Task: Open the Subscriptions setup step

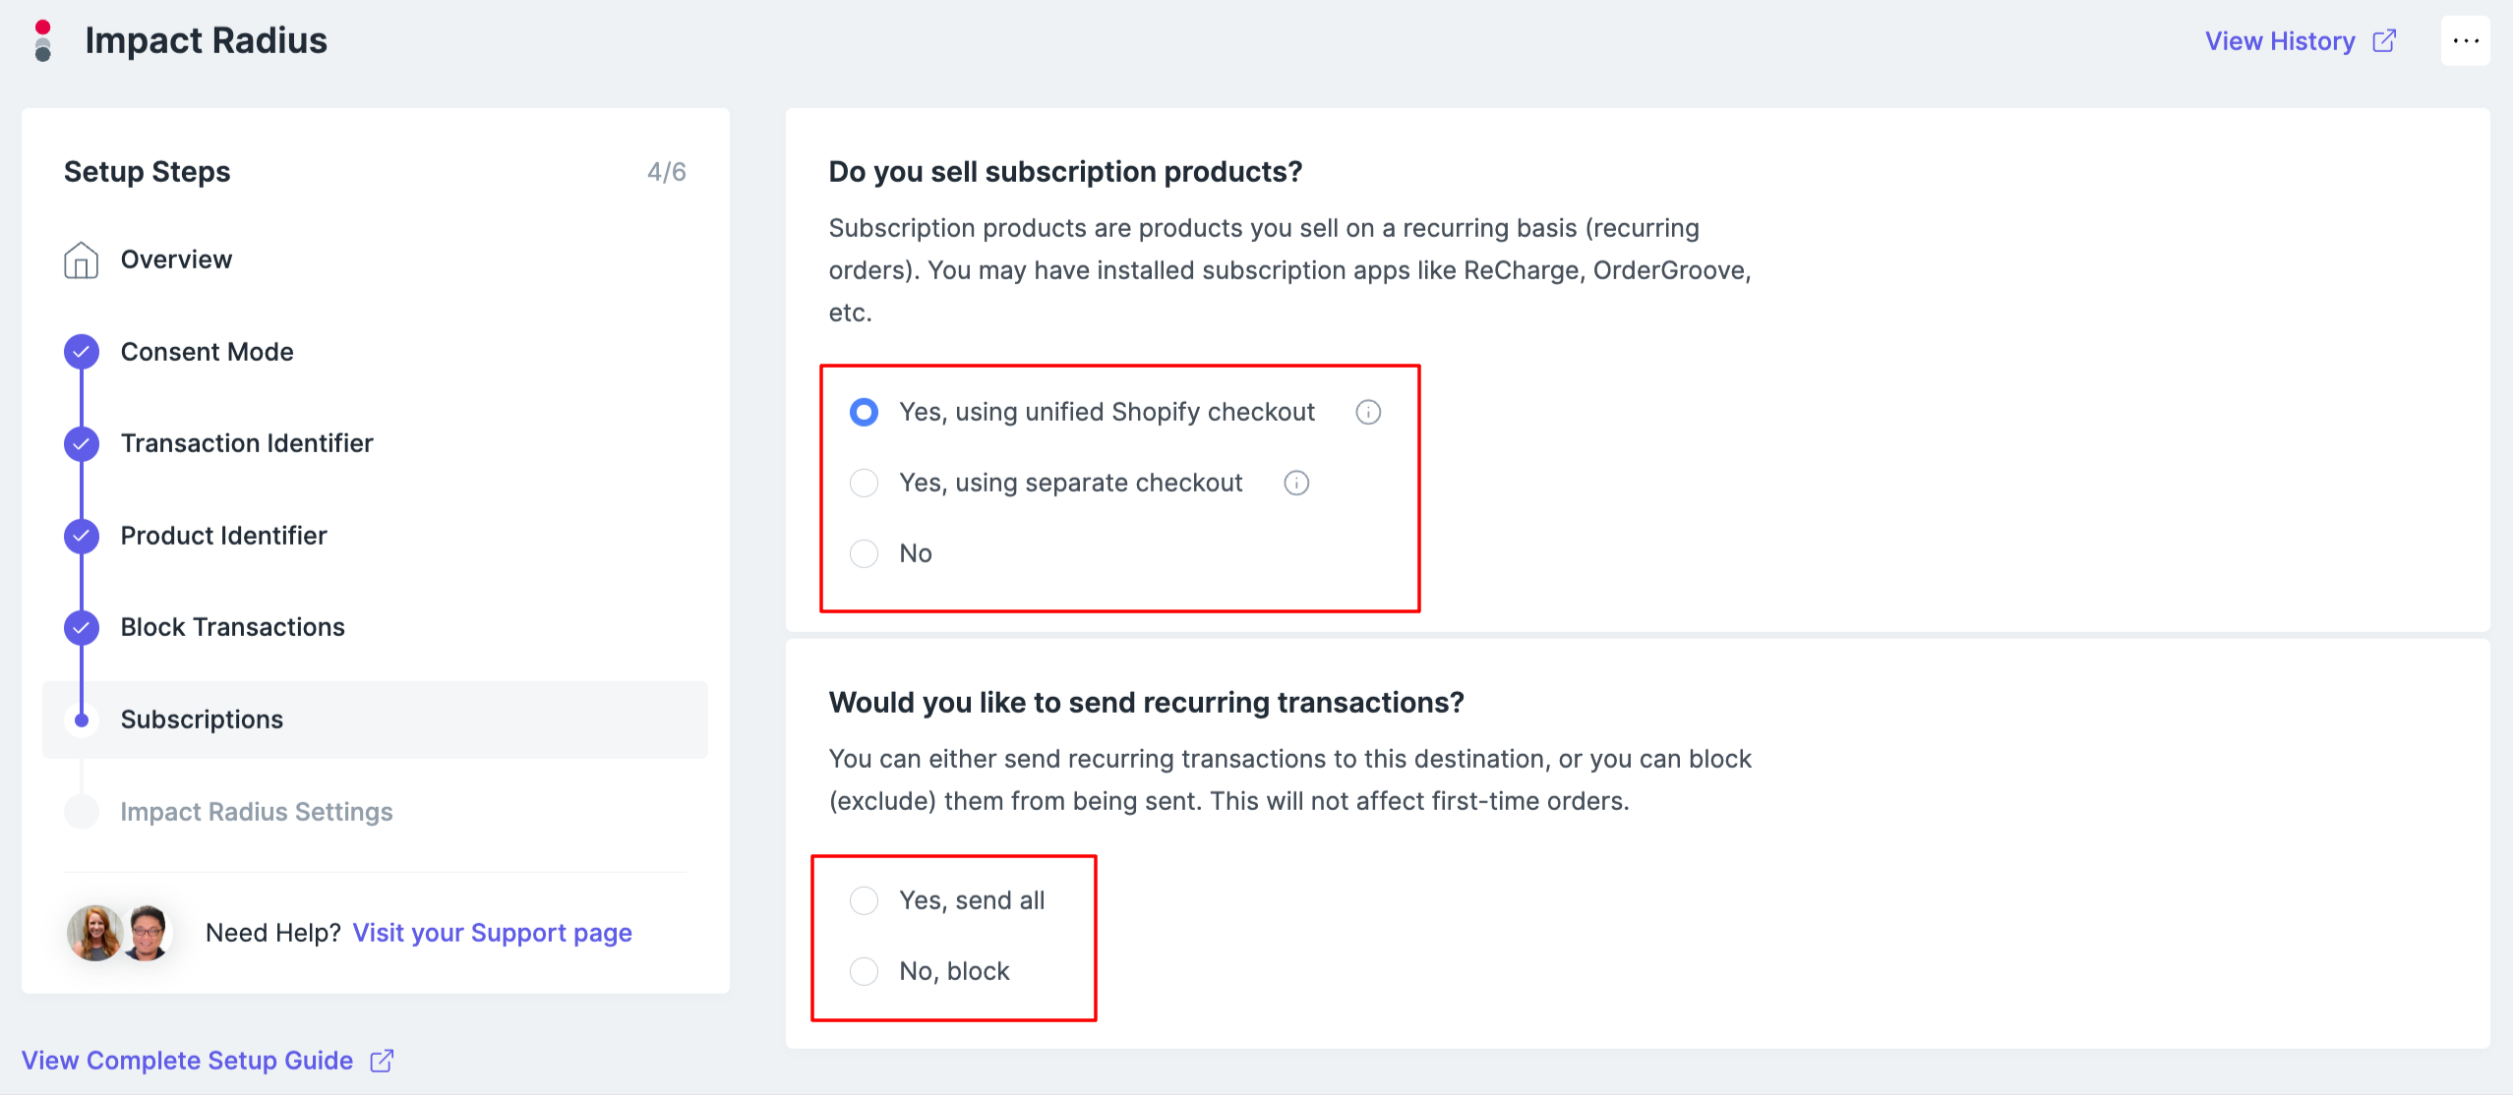Action: tap(202, 720)
